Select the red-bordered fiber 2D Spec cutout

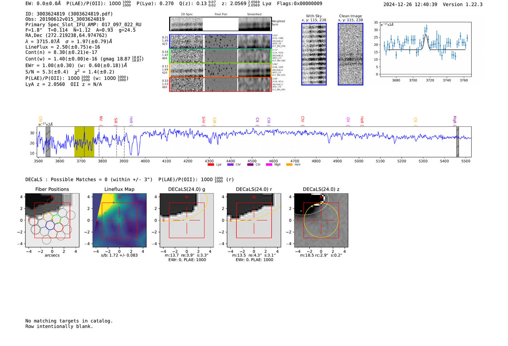[x=187, y=84]
